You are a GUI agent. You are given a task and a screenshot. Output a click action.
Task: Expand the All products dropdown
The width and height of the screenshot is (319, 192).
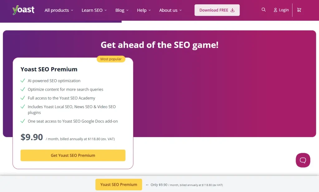[58, 10]
